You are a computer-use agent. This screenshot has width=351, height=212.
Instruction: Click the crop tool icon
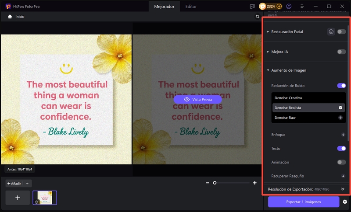[258, 17]
